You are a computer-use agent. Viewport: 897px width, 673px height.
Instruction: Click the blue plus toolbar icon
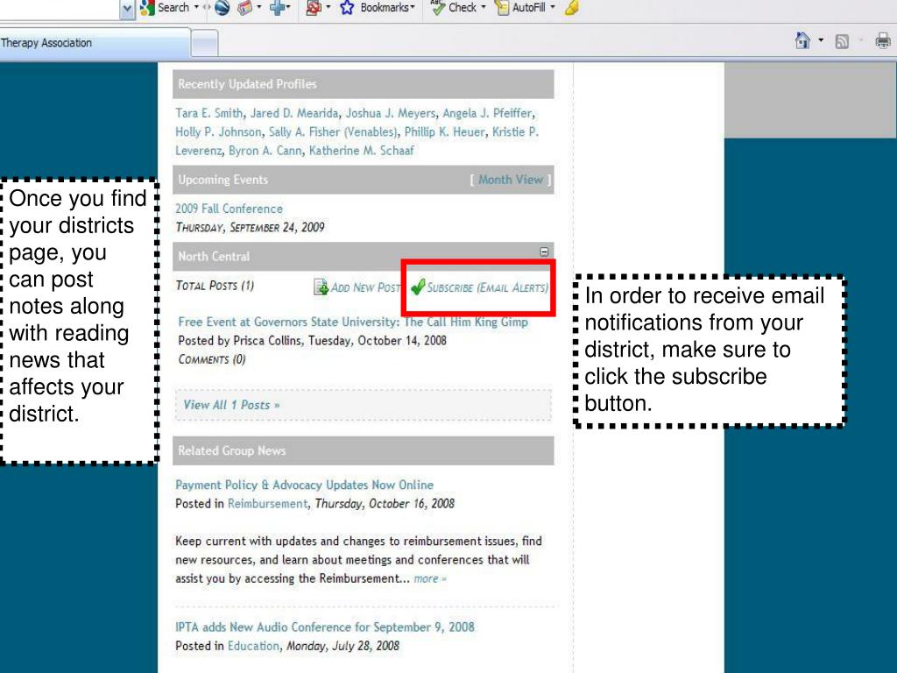(x=278, y=7)
